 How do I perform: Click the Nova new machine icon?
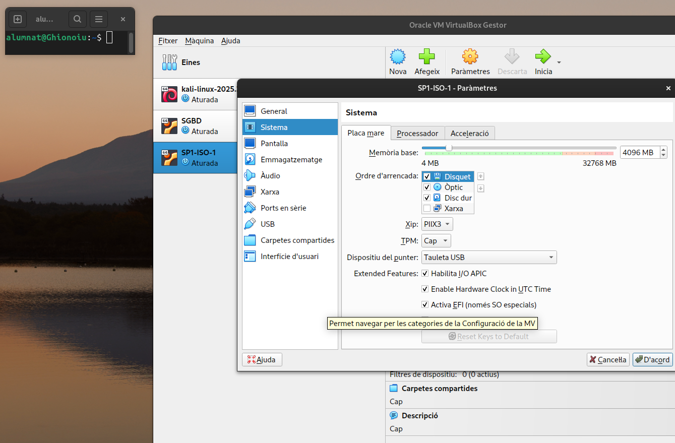[x=398, y=57]
